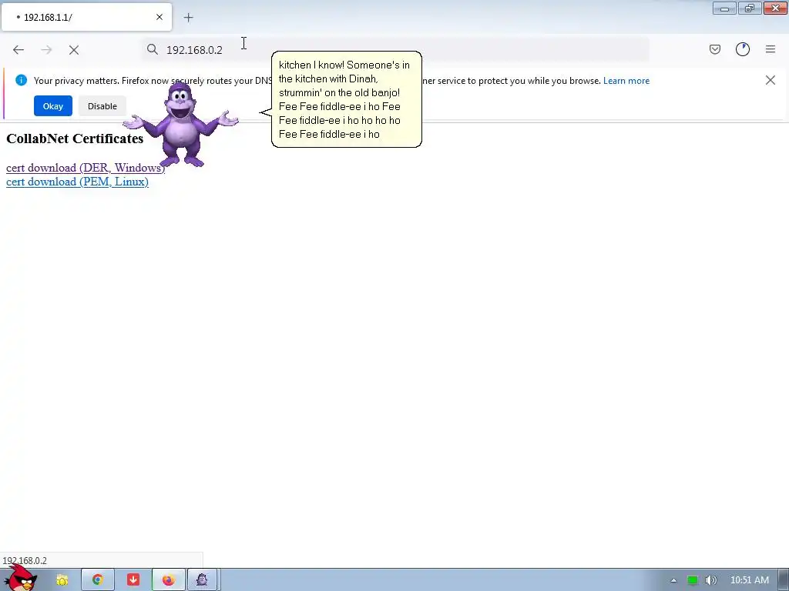Click the CollabNet Certificates heading
The height and width of the screenshot is (591, 789).
[x=75, y=139]
